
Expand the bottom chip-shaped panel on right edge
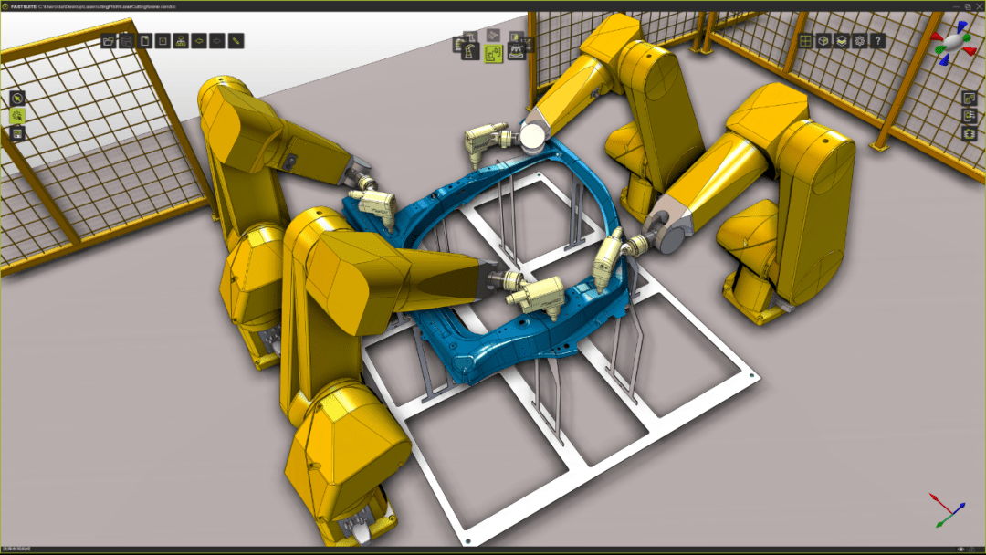[970, 133]
